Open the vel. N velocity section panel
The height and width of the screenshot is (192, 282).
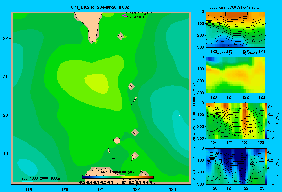click(235, 121)
